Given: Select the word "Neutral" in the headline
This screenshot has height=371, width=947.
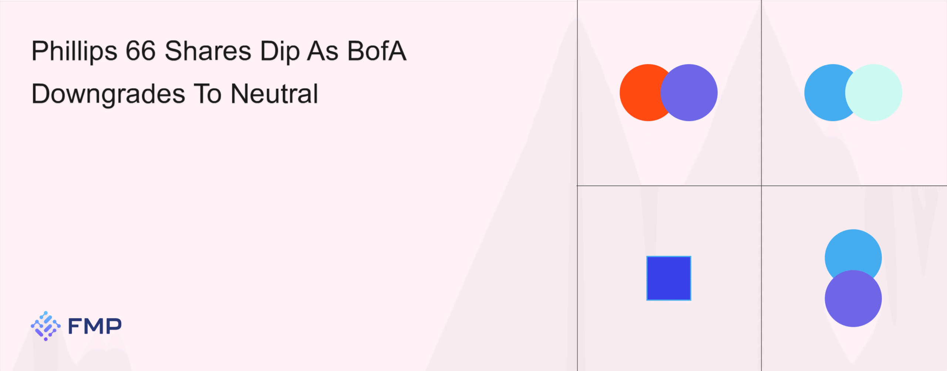Looking at the screenshot, I should pos(274,93).
